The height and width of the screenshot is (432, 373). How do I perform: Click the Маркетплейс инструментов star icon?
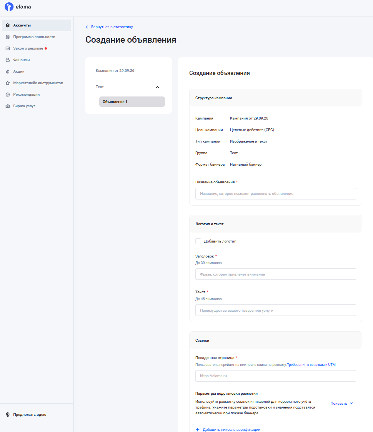[x=8, y=83]
